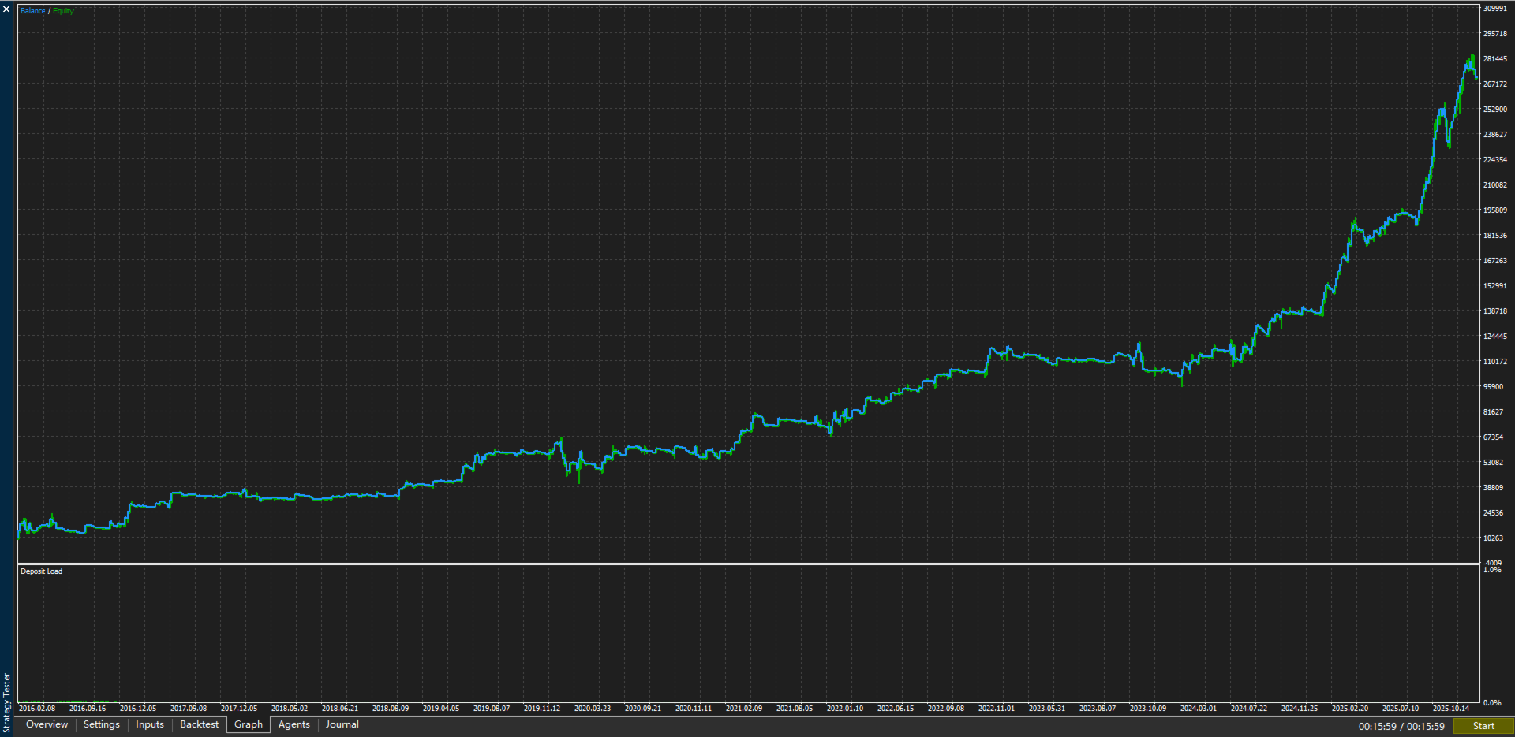Click the 2017.09.08 date label
Viewport: 1515px width, 737px height.
coord(189,709)
